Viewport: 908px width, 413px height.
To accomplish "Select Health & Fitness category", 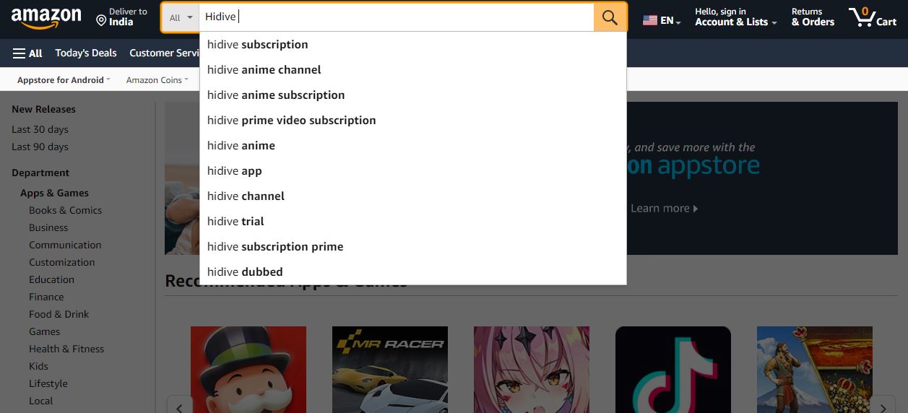I will click(66, 349).
